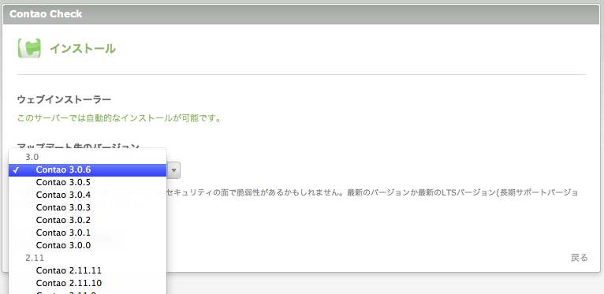This screenshot has width=604, height=294.
Task: Click the green automatic install status message
Action: [x=119, y=118]
